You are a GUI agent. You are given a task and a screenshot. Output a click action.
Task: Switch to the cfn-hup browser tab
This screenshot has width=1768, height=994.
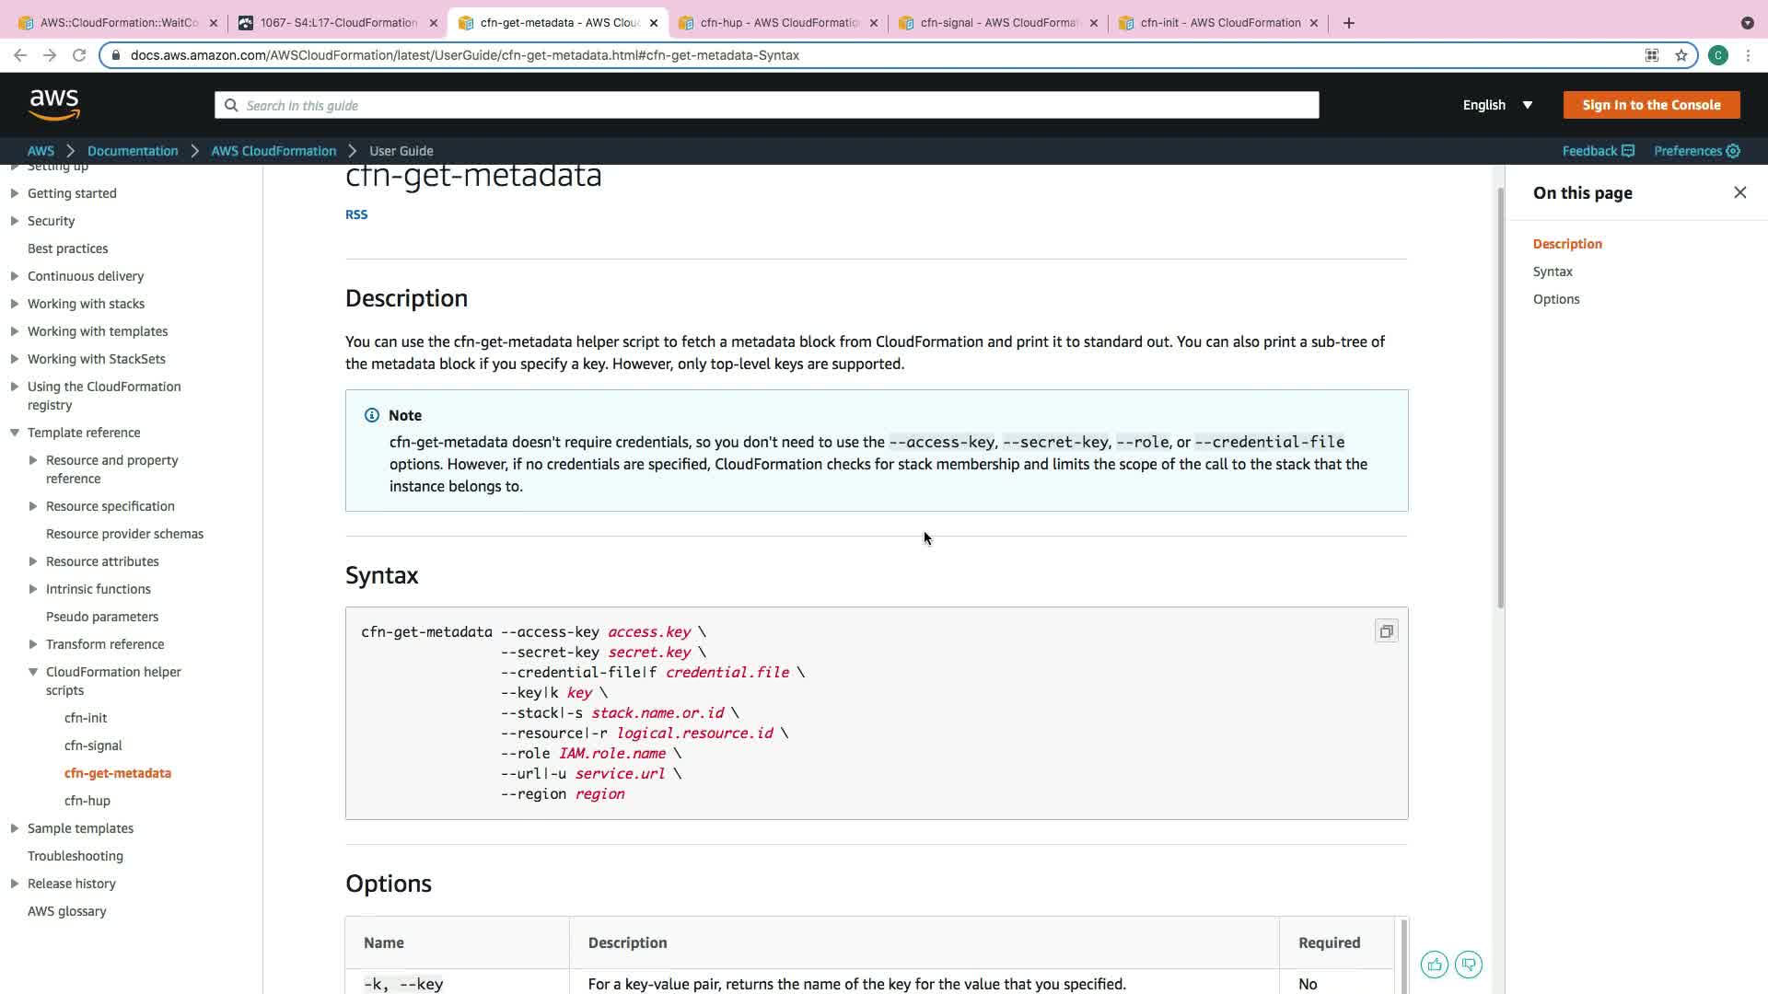[779, 23]
